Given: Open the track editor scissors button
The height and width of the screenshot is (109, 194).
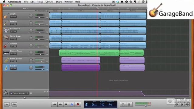Looking at the screenshot, I should coord(14,104).
